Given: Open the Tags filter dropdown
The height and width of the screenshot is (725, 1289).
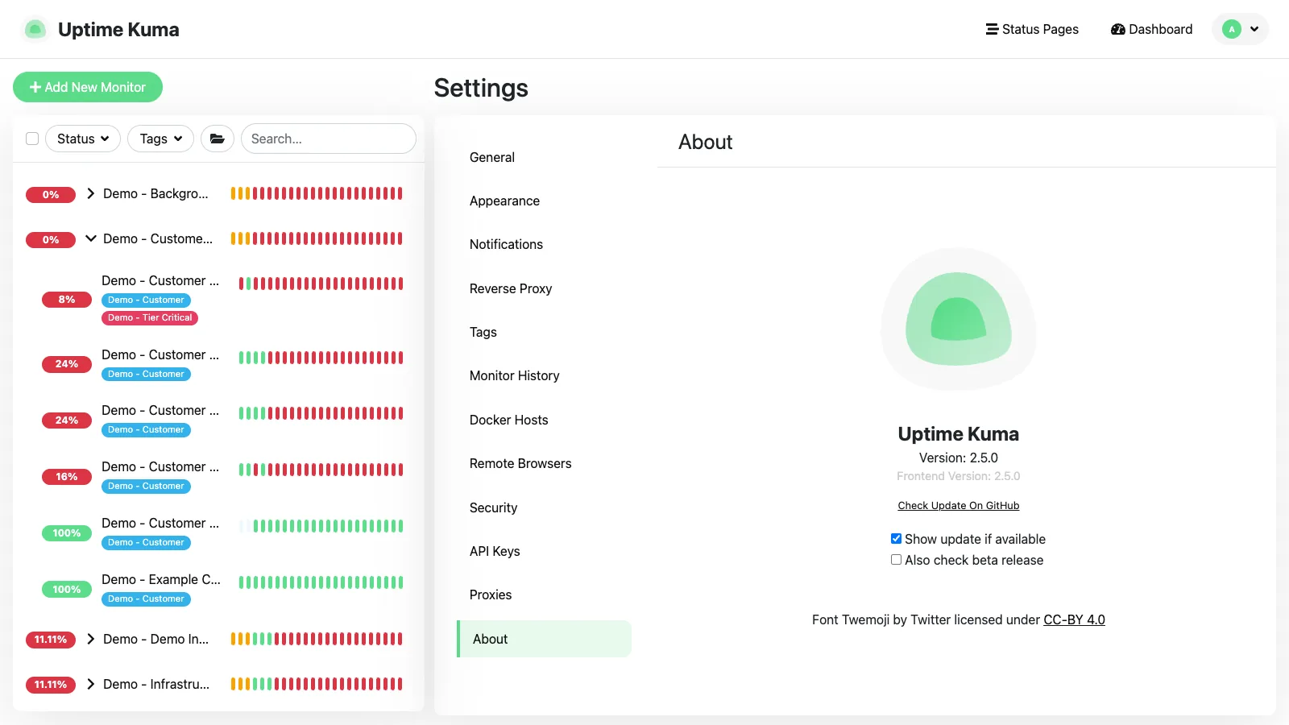Looking at the screenshot, I should pos(161,139).
